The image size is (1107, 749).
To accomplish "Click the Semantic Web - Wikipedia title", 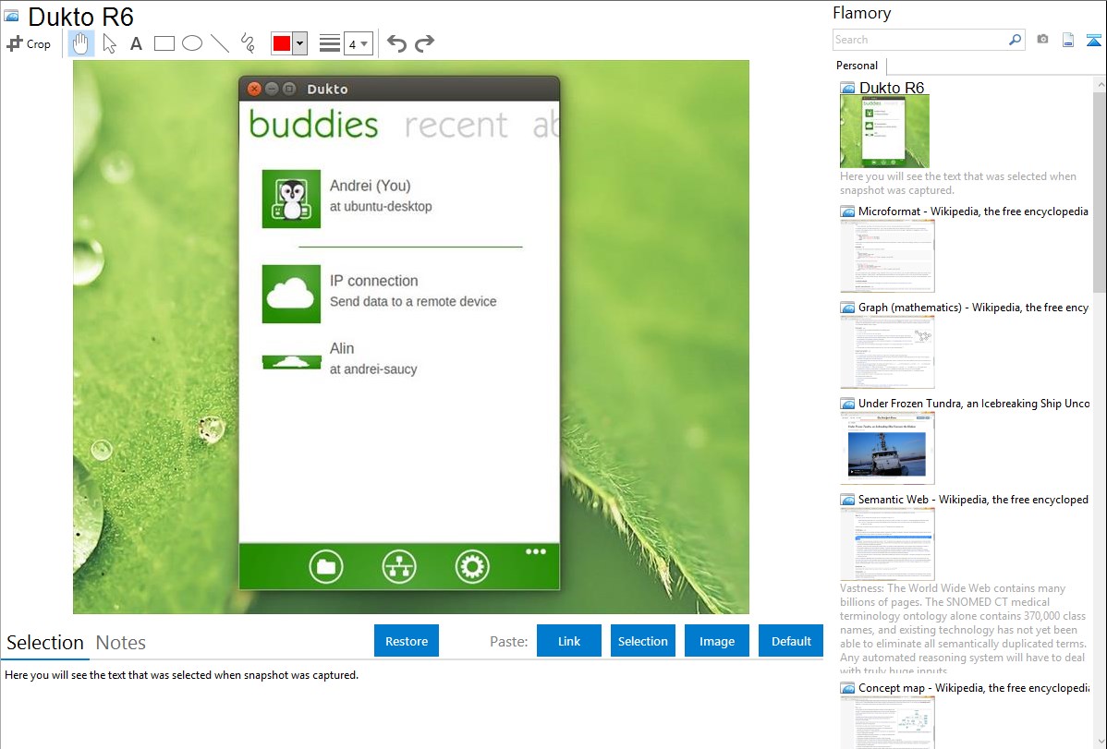I will 973,499.
